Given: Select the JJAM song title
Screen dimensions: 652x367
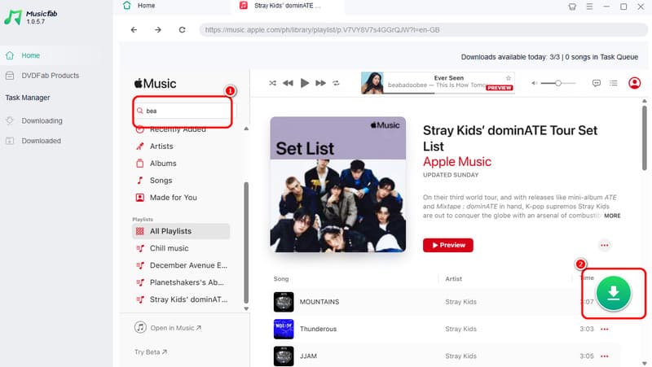Looking at the screenshot, I should click(308, 356).
